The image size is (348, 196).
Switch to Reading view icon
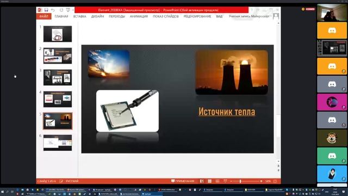pyautogui.click(x=217, y=181)
